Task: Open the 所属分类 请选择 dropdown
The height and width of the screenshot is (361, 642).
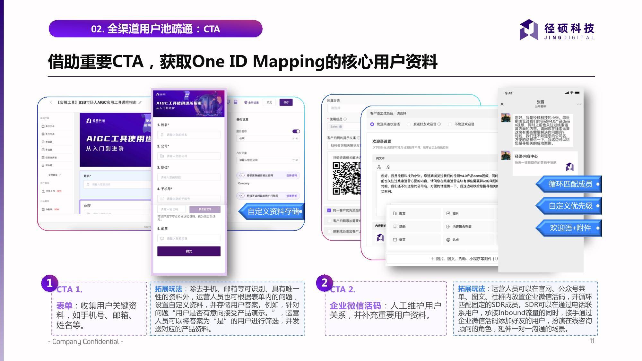Action: tap(344, 108)
